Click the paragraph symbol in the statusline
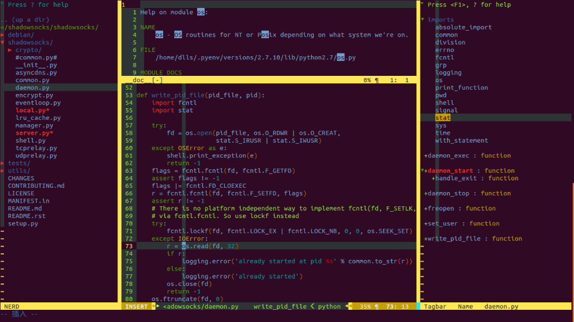Screen dimensions: 574x322 pos(376,306)
